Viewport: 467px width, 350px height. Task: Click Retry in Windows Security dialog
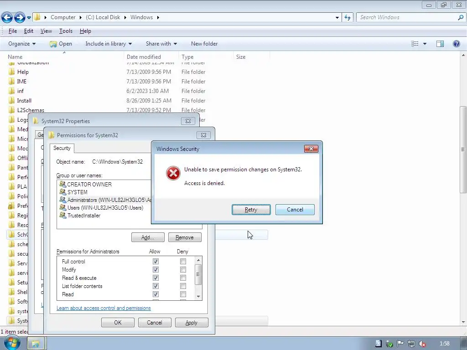[x=251, y=210]
